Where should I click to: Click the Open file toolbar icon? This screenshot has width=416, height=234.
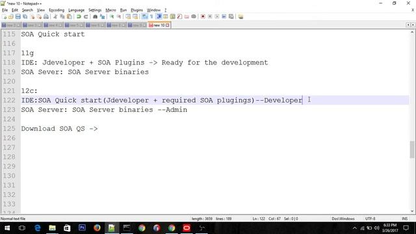pos(11,17)
